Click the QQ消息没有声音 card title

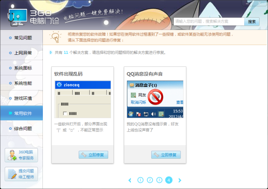tap(145, 74)
